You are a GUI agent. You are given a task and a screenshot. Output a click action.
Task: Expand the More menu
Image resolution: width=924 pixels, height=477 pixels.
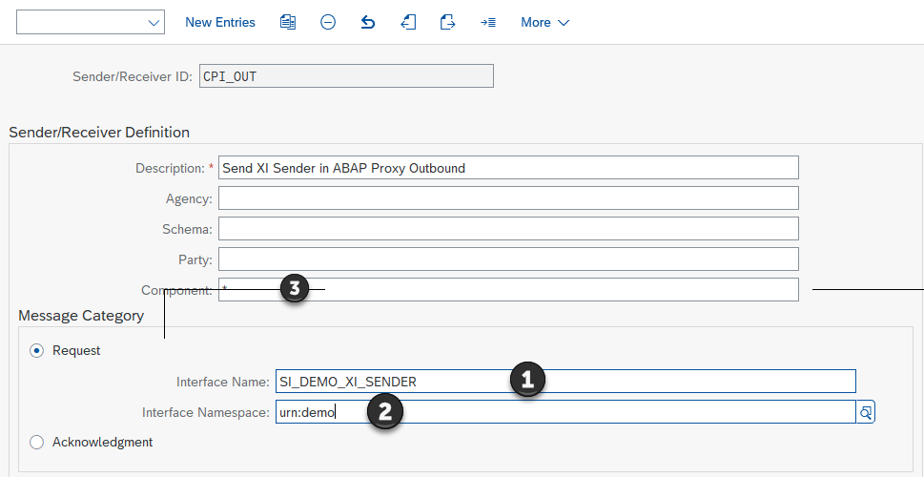(x=545, y=22)
